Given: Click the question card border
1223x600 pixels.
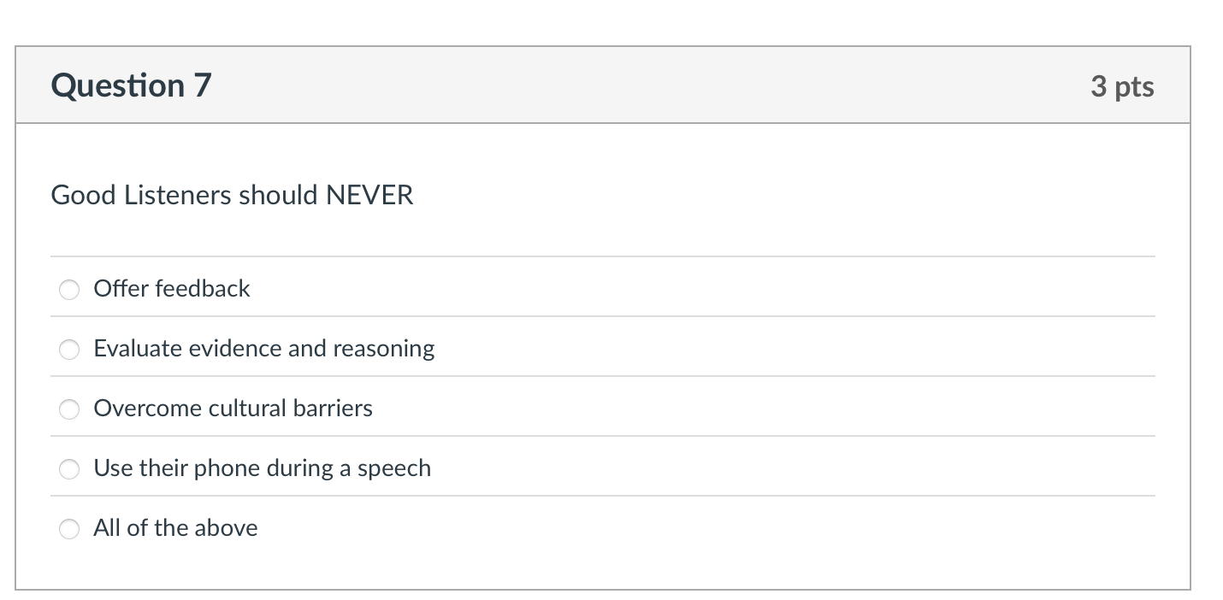Looking at the screenshot, I should click(x=16, y=316).
